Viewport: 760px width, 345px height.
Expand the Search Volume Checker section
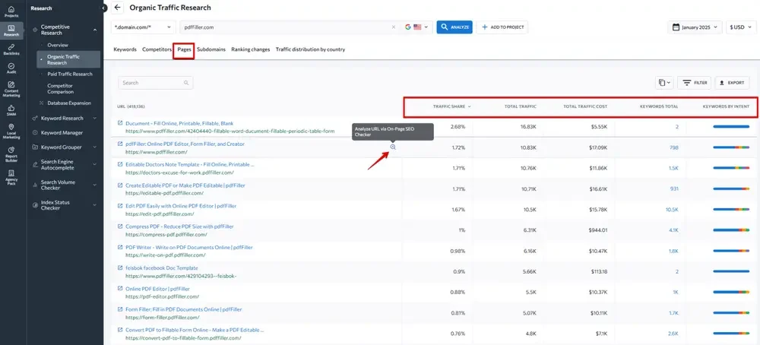pyautogui.click(x=95, y=185)
